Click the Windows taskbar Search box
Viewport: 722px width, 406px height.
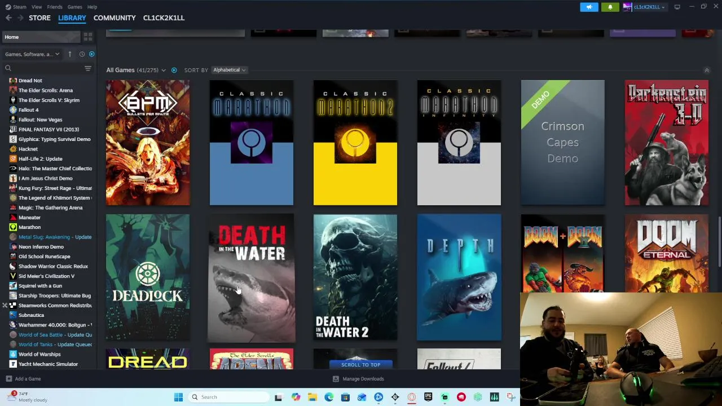pyautogui.click(x=228, y=397)
